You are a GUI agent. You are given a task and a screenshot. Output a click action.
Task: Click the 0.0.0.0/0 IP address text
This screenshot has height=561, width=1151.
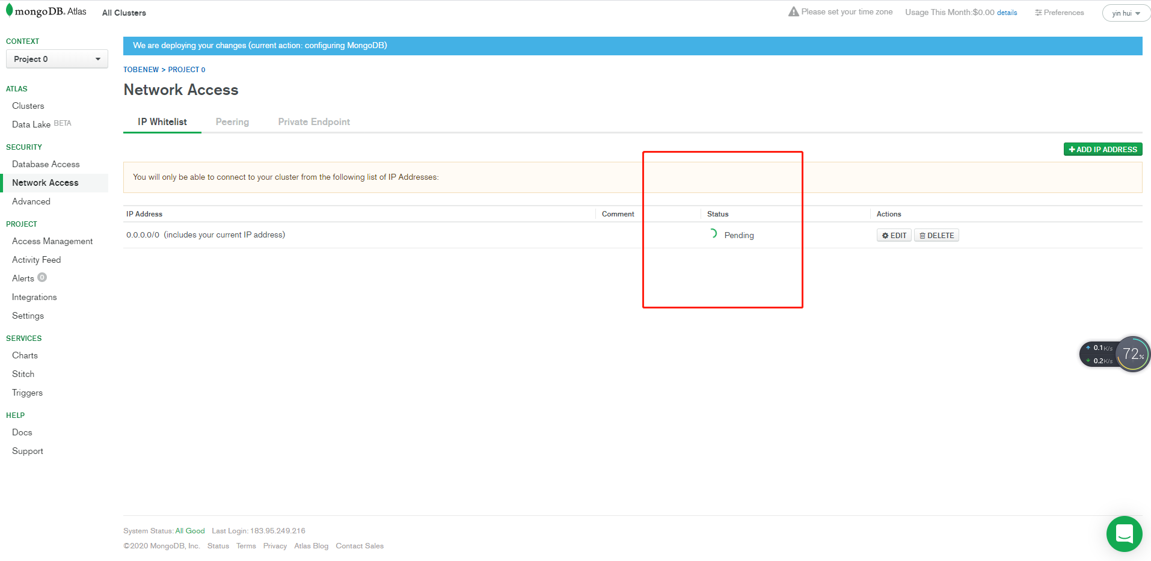point(143,235)
